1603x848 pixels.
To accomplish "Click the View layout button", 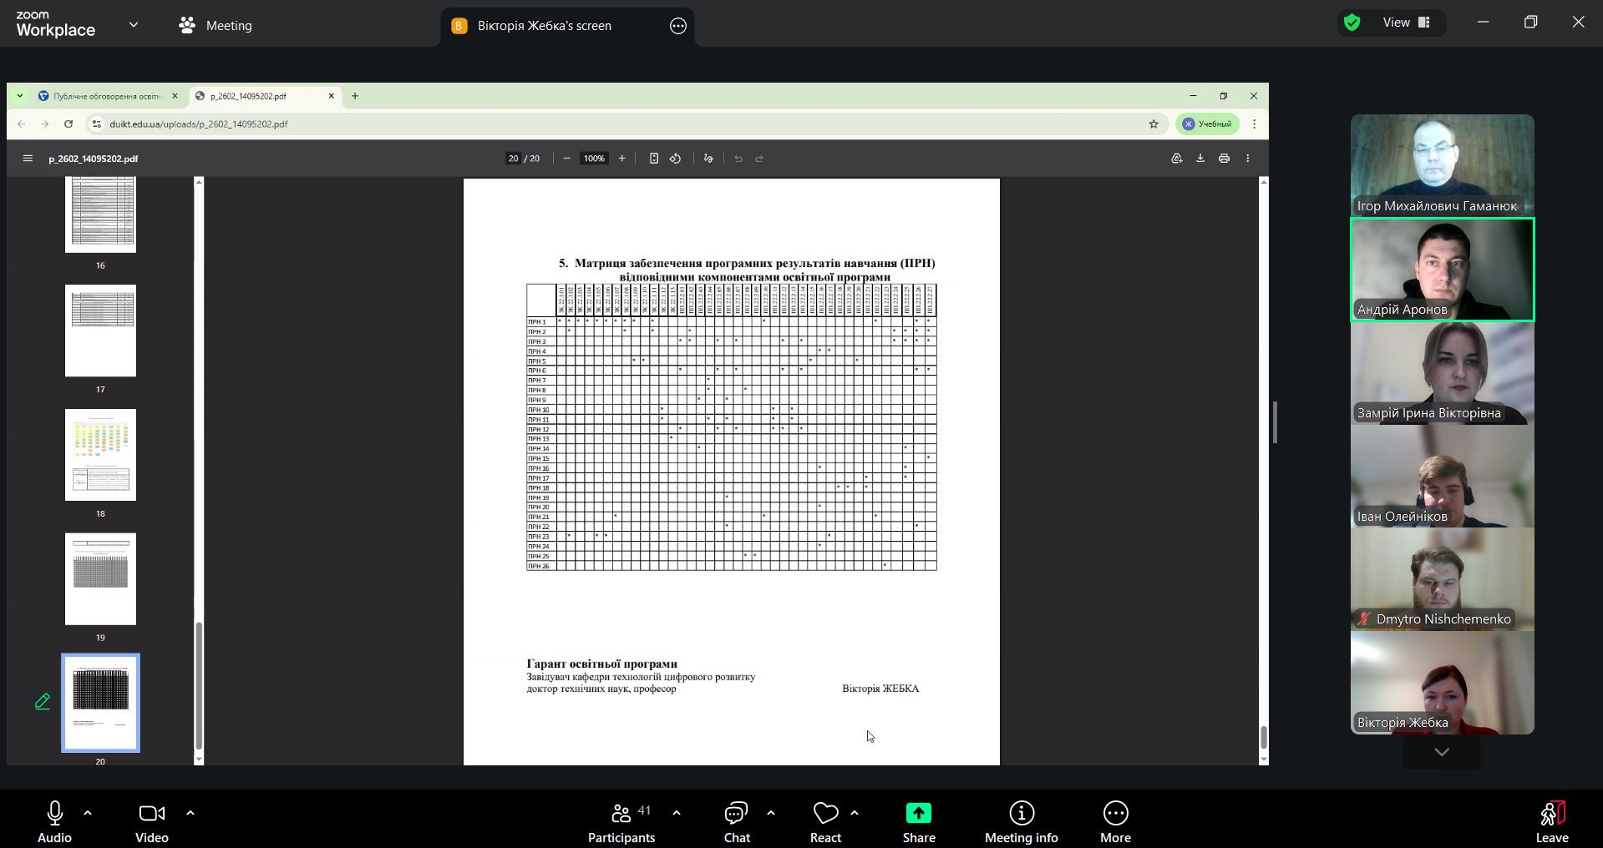I will click(1406, 23).
